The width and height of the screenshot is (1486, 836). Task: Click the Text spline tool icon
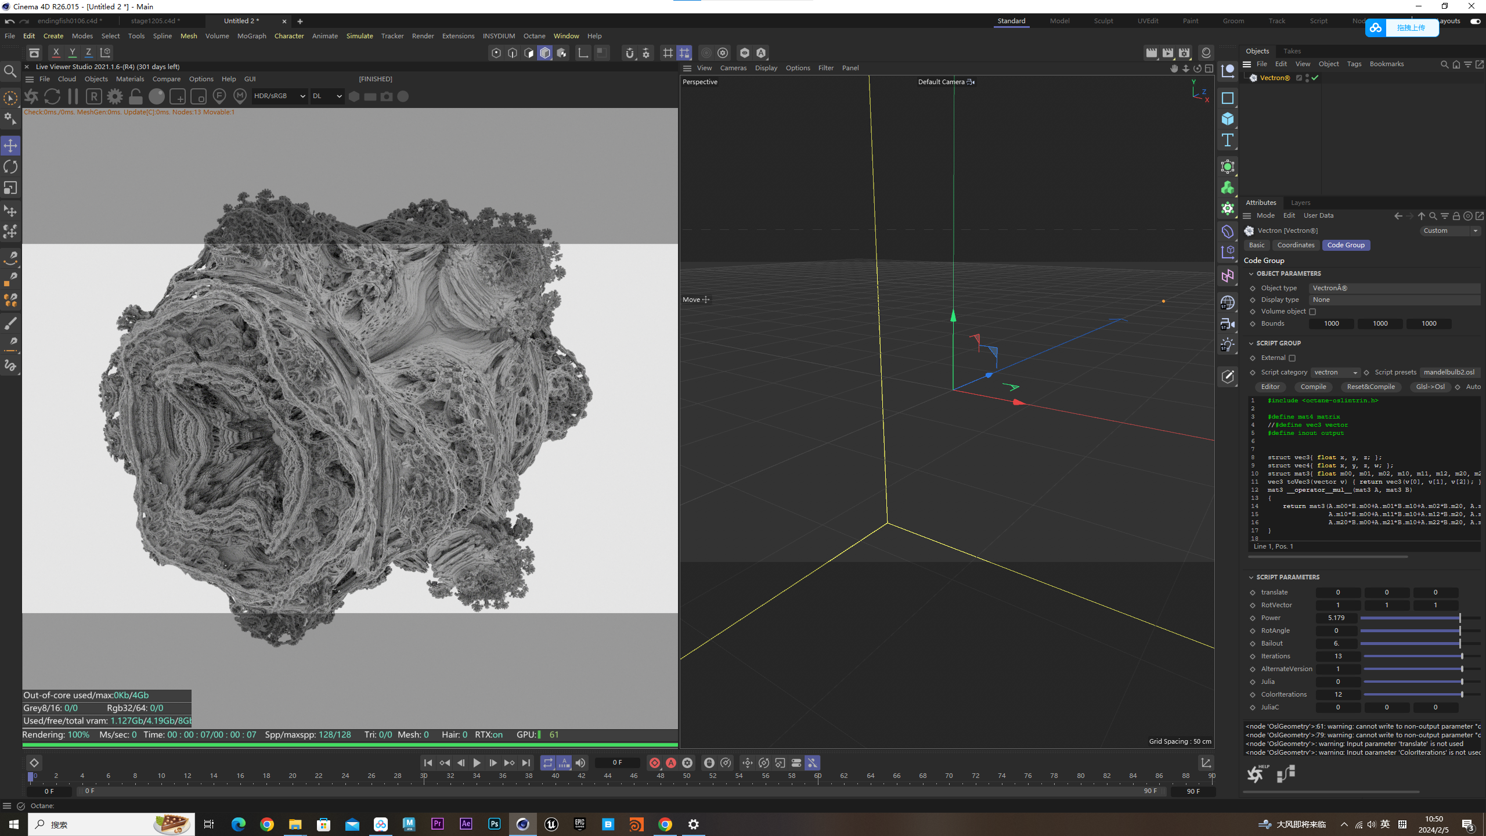[x=1228, y=140]
